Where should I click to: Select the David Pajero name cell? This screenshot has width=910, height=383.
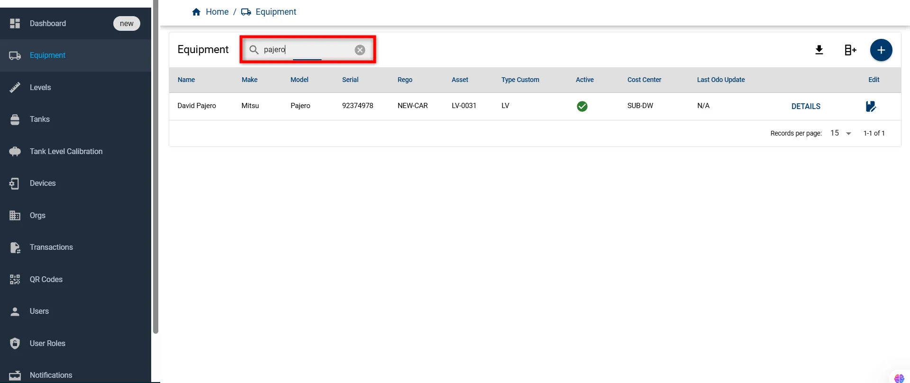[197, 106]
